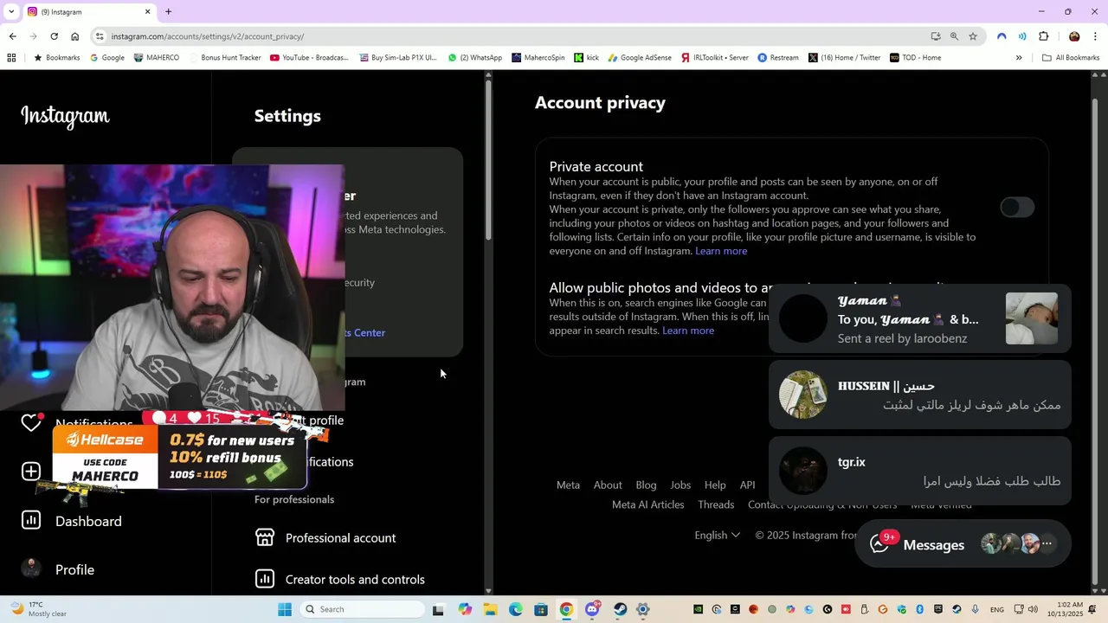Select the Professional account shop icon
The height and width of the screenshot is (623, 1108).
[265, 537]
